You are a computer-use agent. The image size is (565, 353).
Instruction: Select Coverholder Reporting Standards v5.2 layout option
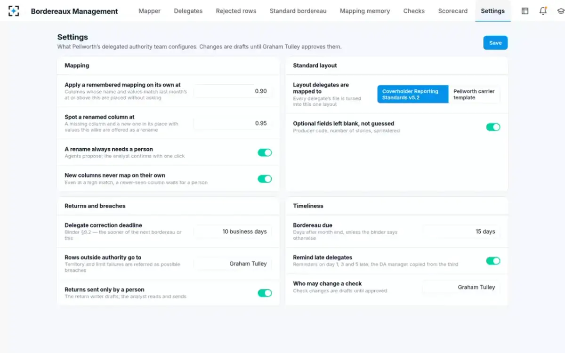(x=413, y=95)
